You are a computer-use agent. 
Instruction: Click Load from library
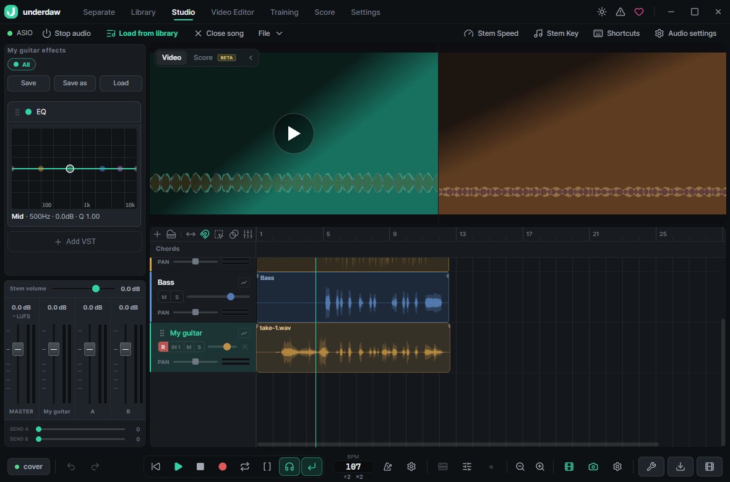pyautogui.click(x=142, y=33)
